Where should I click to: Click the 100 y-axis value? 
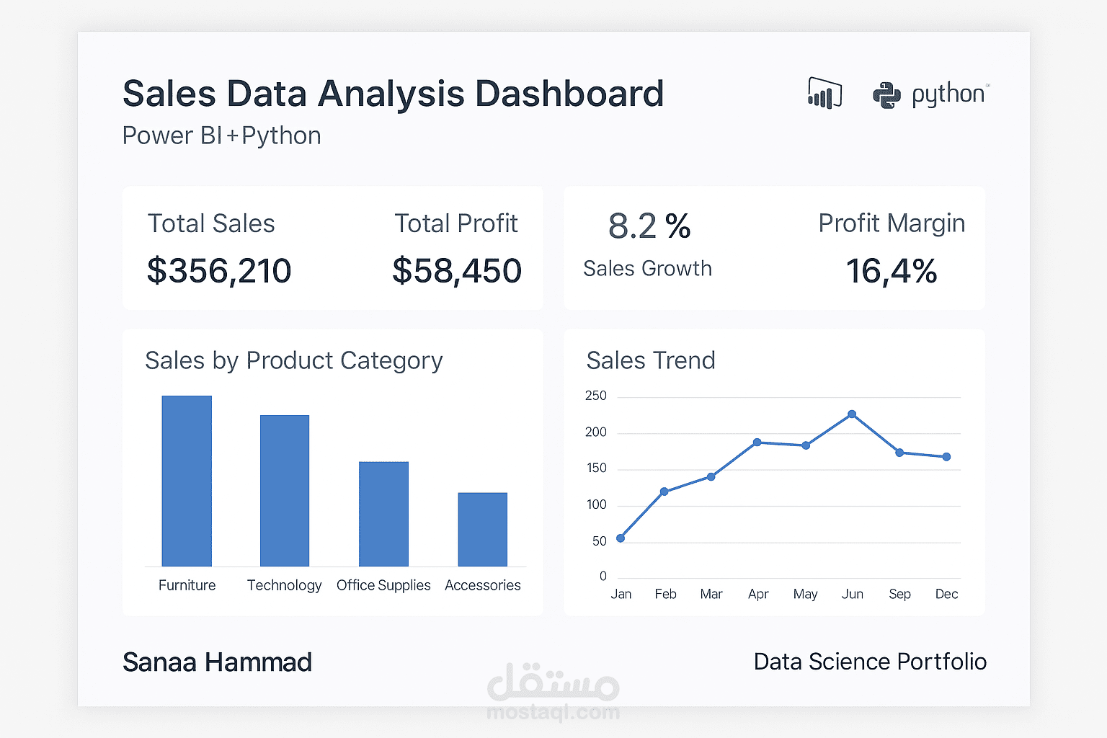597,504
